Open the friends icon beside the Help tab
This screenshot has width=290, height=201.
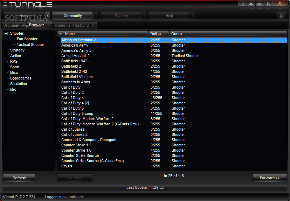(x=282, y=16)
